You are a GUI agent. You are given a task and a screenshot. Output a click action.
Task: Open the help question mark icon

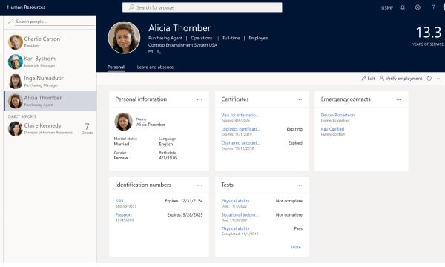click(433, 7)
